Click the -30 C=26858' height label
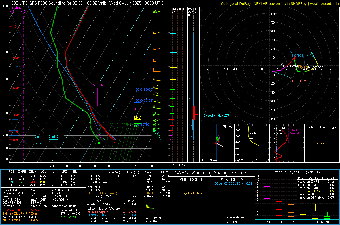Image resolution: width=340 pixels, height=225 pixels. click(x=143, y=89)
